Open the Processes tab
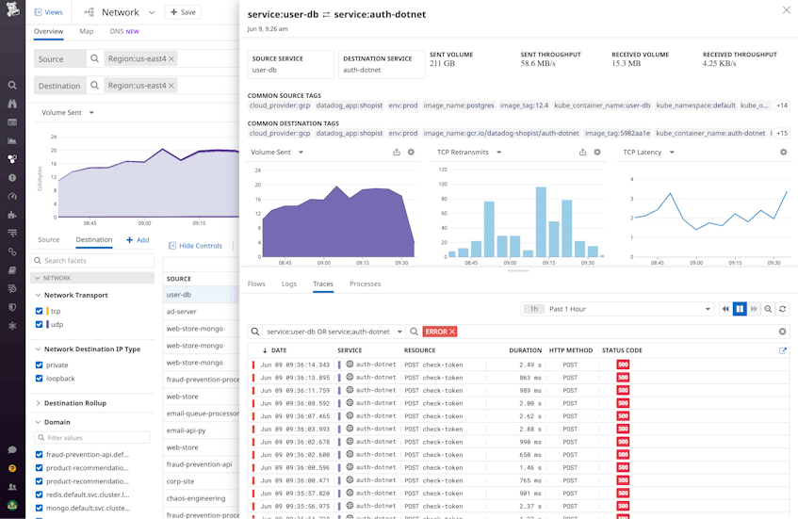The height and width of the screenshot is (519, 798). [x=365, y=284]
